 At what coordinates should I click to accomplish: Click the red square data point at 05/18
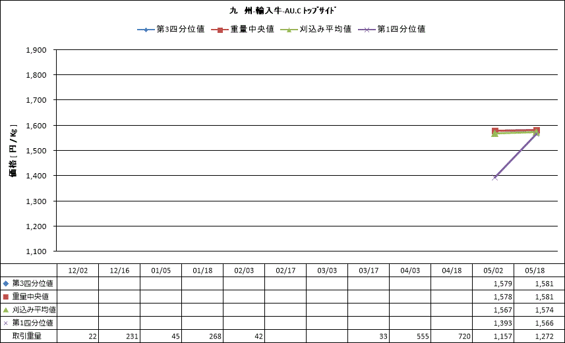[x=536, y=130]
